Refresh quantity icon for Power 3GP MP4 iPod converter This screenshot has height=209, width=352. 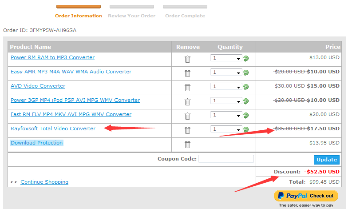point(246,101)
